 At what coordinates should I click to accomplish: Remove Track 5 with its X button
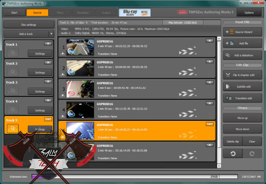point(48,119)
